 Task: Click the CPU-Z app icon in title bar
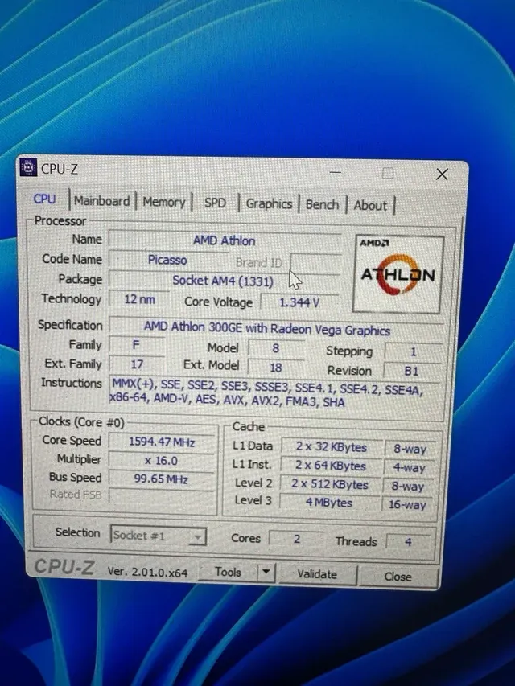click(28, 167)
